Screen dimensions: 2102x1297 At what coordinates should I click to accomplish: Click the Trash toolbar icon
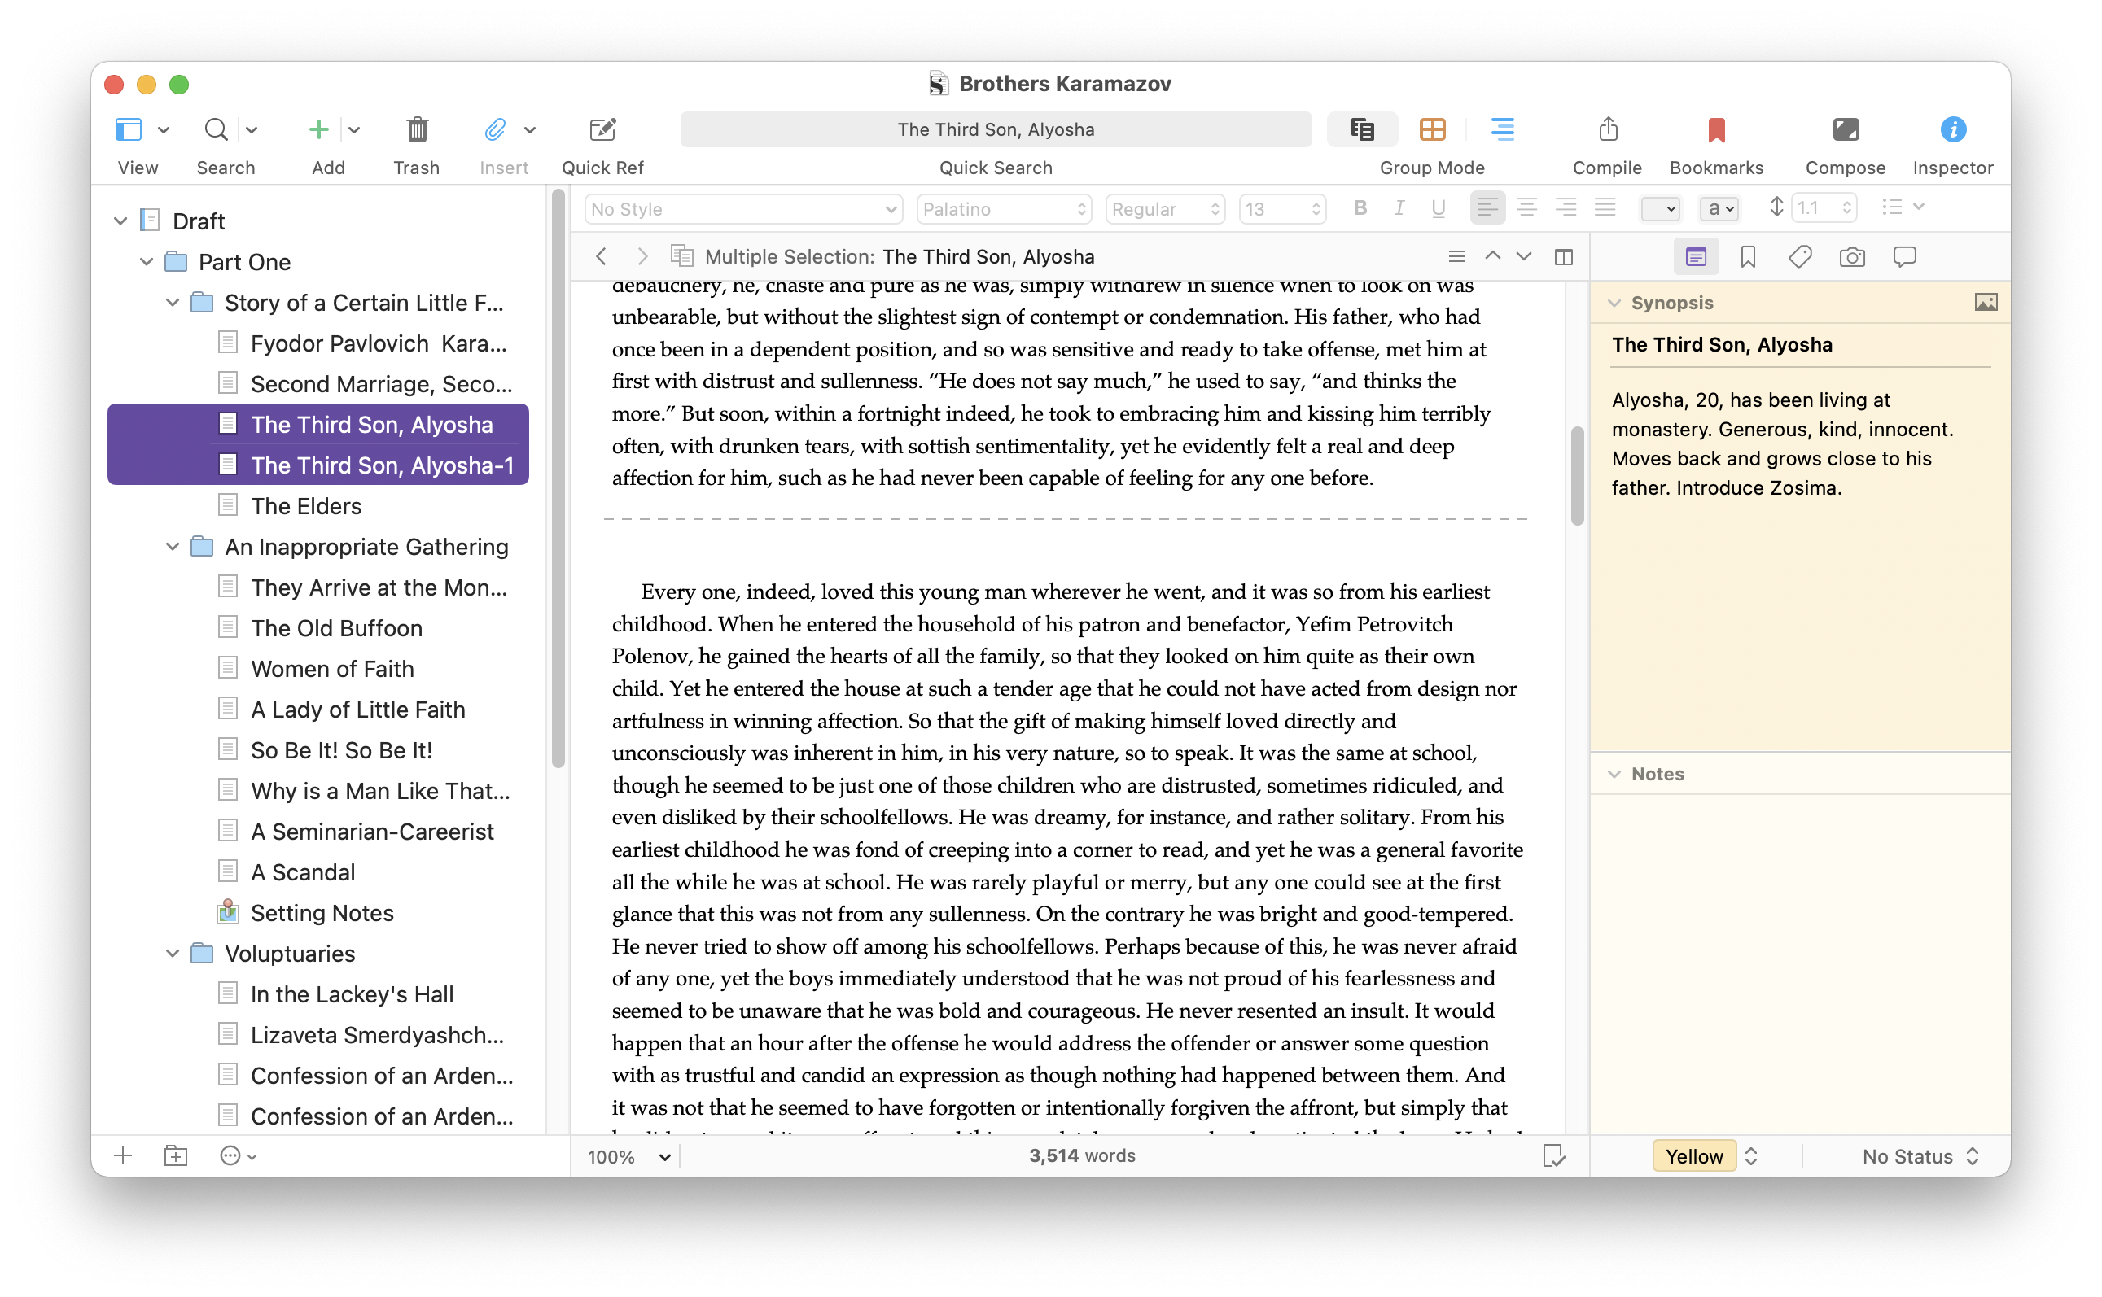[416, 130]
